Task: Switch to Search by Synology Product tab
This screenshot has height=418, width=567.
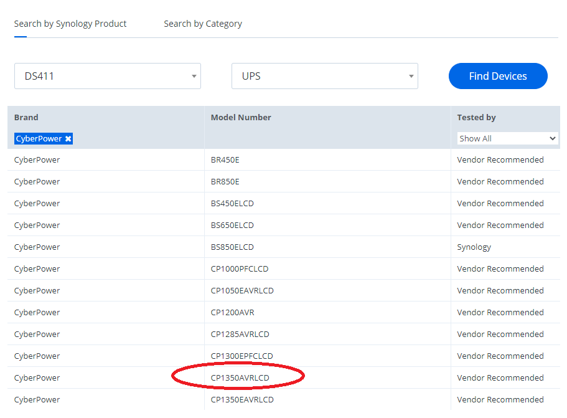Action: point(70,24)
